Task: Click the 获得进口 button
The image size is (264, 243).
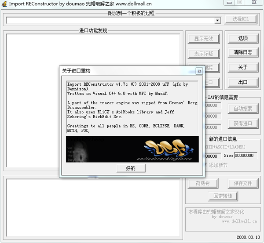Action: click(x=243, y=123)
